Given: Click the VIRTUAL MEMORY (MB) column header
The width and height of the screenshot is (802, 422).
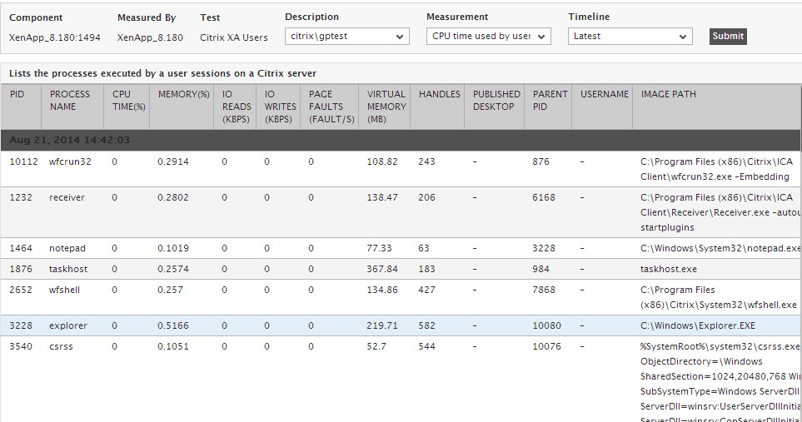Looking at the screenshot, I should [x=386, y=107].
